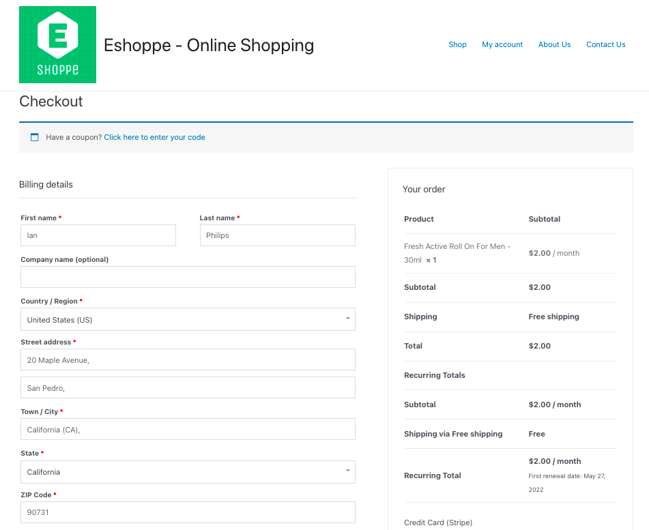The image size is (649, 530).
Task: Click the Shipping via Free shipping label
Action: pyautogui.click(x=453, y=434)
